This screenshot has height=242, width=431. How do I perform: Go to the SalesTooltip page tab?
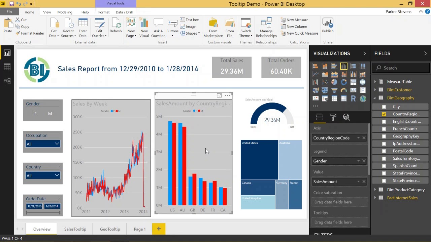click(75, 229)
